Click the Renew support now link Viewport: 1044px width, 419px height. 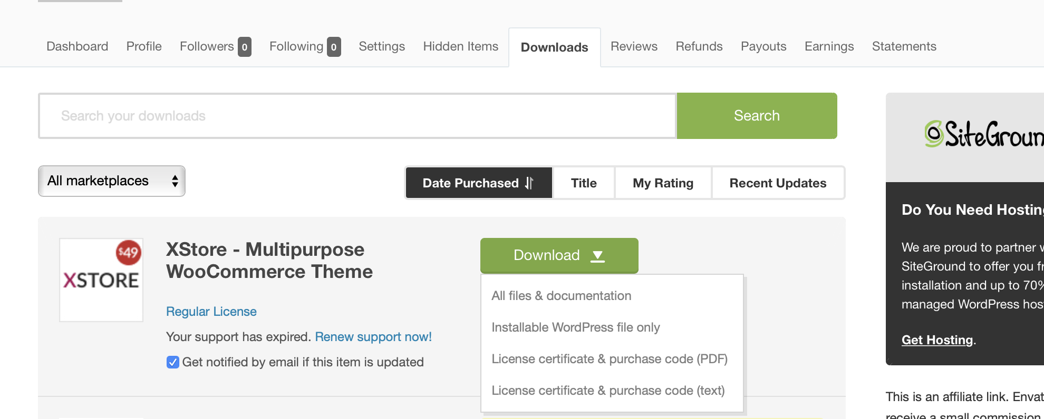(373, 337)
